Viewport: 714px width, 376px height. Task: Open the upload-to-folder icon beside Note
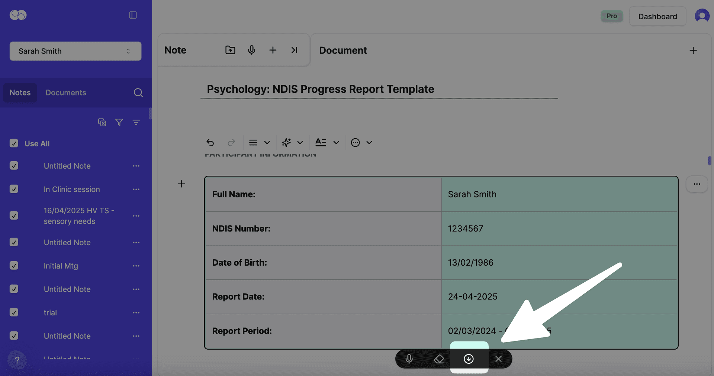coord(230,50)
